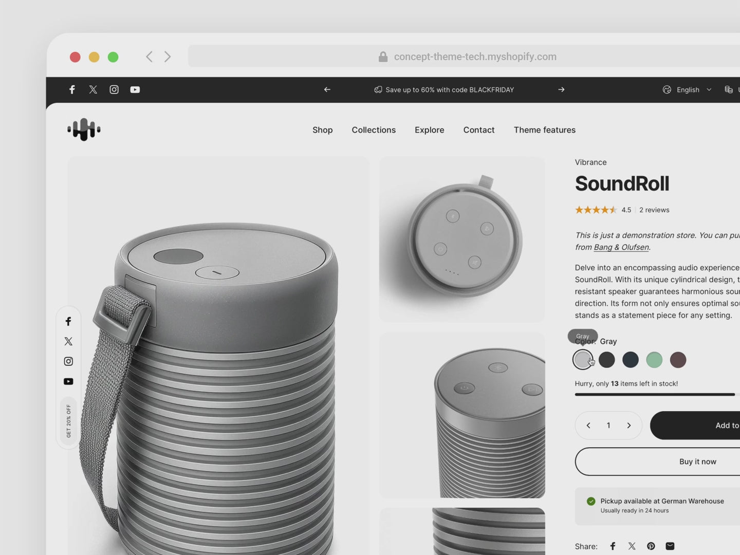Select the black color variant
The height and width of the screenshot is (555, 740).
click(x=607, y=360)
